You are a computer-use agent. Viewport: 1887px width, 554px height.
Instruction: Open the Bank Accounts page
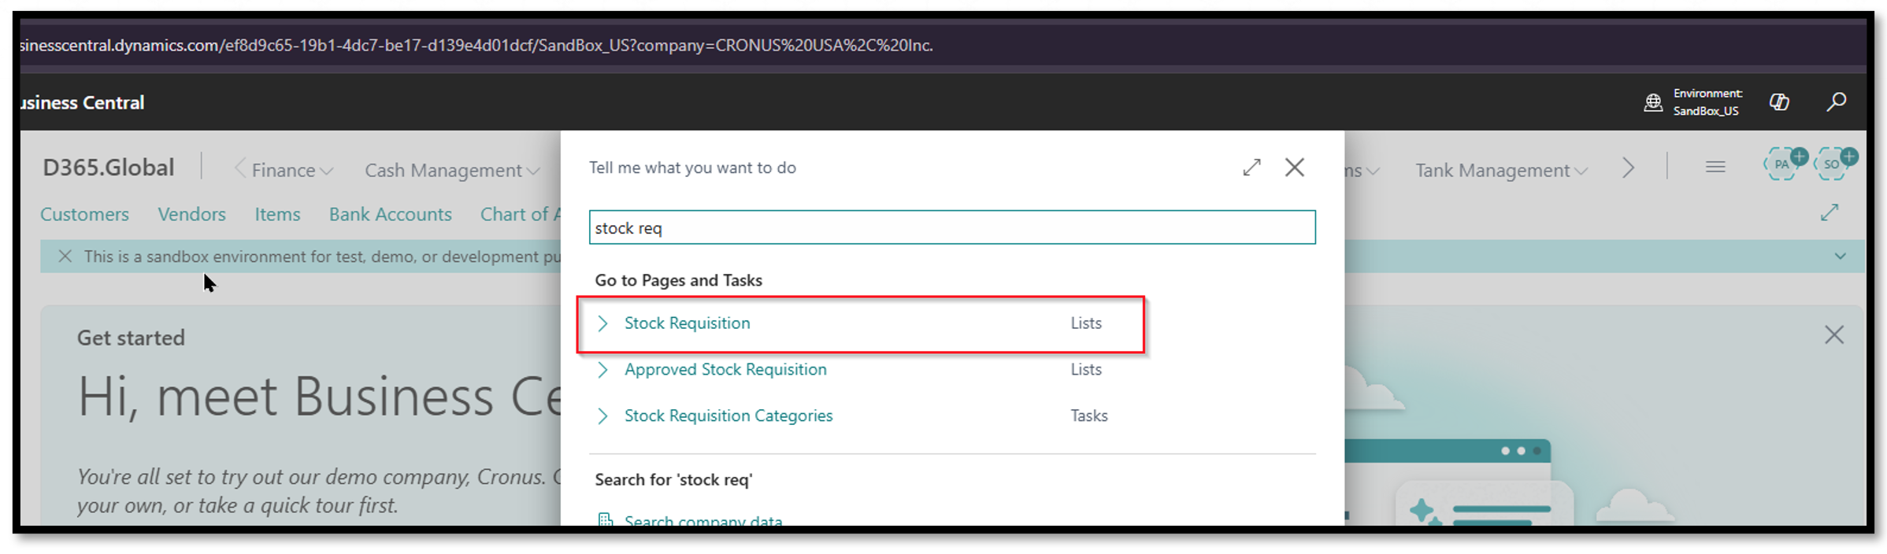tap(390, 214)
